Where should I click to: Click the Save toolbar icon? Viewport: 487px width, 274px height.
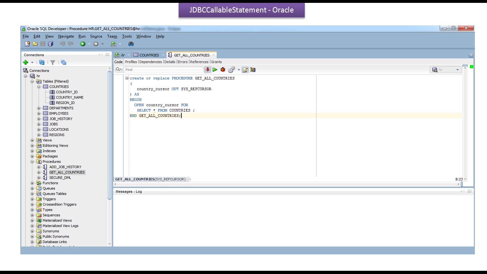point(43,44)
